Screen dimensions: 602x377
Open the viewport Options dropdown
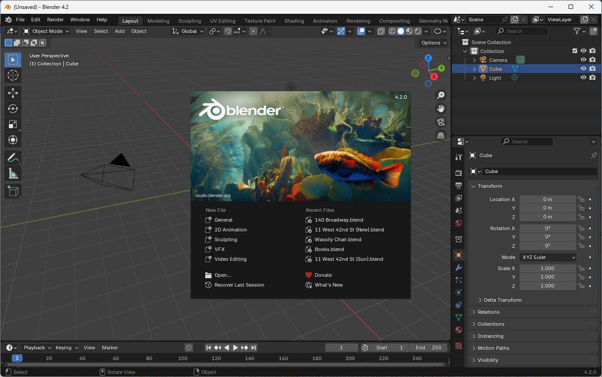pyautogui.click(x=433, y=43)
